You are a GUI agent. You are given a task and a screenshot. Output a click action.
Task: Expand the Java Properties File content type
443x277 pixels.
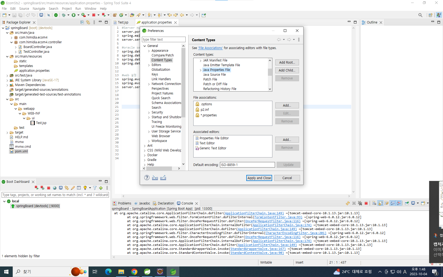pyautogui.click(x=200, y=70)
